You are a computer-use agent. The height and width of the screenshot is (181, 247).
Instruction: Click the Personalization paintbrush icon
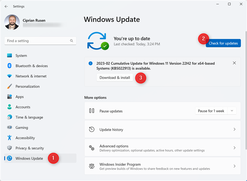[10, 86]
